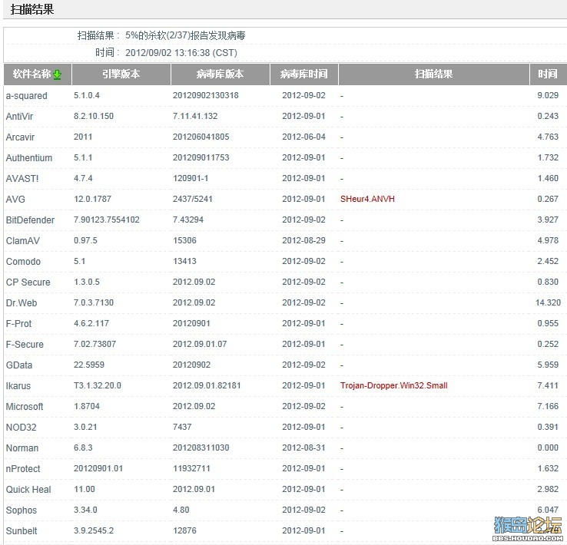Select the F-Prot row name
The height and width of the screenshot is (545, 567).
point(18,324)
